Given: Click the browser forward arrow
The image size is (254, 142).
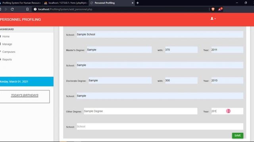Looking at the screenshot, I should (x=6, y=9).
